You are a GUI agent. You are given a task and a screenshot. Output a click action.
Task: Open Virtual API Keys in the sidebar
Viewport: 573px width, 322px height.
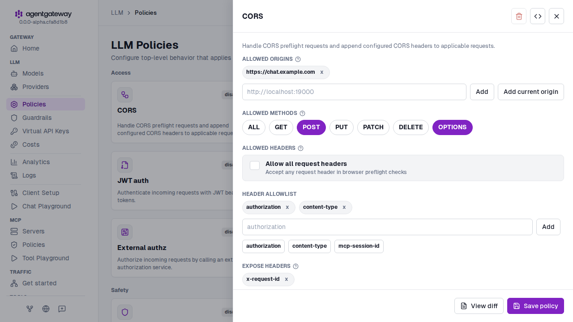point(45,131)
